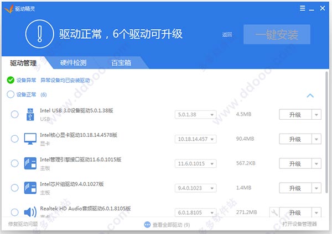The image size is (332, 234).
Task: Click 查看全部驱动 (9) link
Action: [171, 225]
